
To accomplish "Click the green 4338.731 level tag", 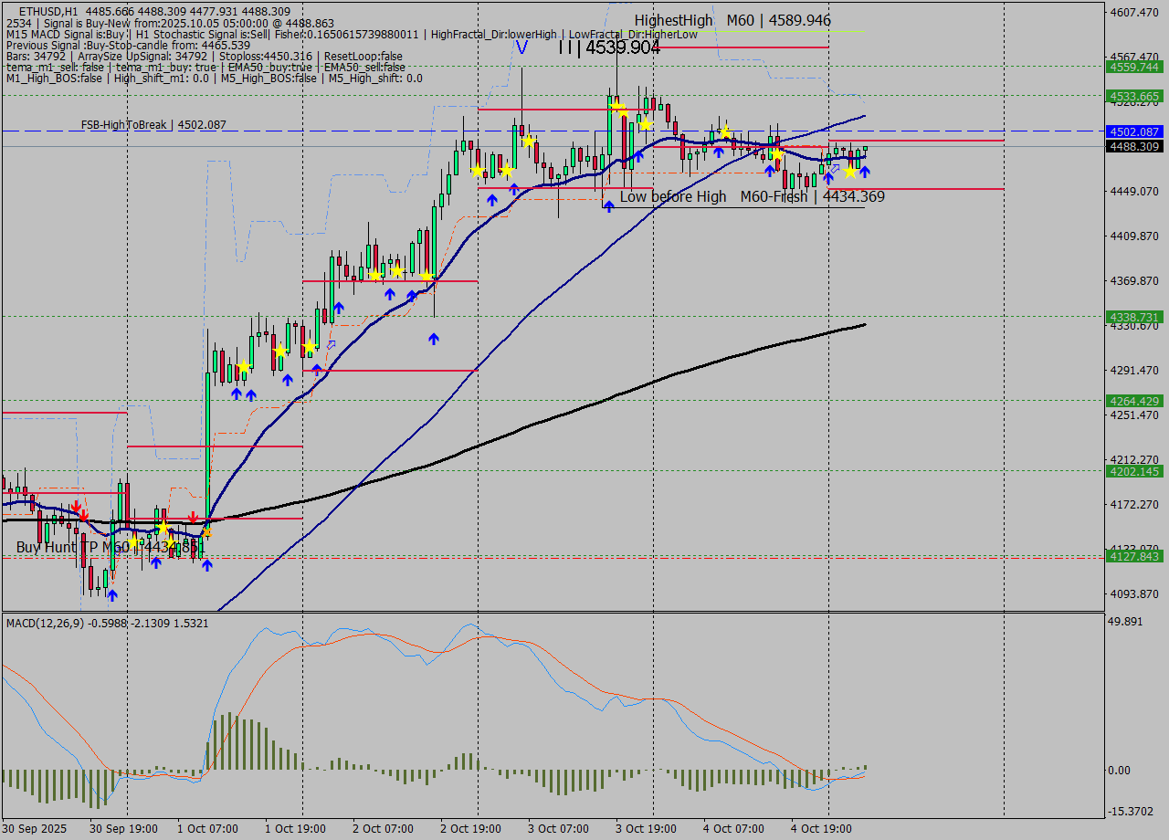I will pos(1133,317).
